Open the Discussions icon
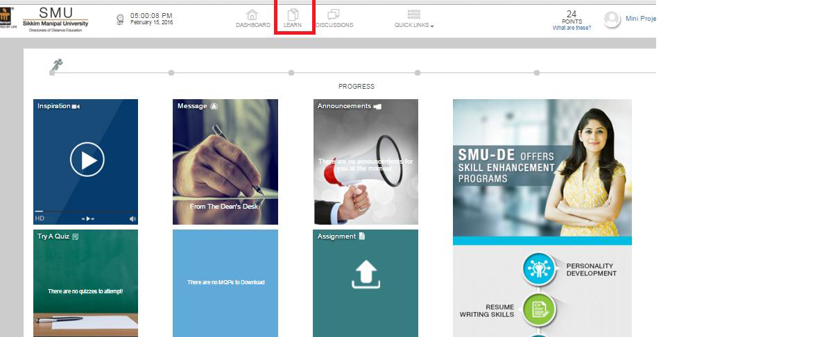The height and width of the screenshot is (337, 815). 334,15
